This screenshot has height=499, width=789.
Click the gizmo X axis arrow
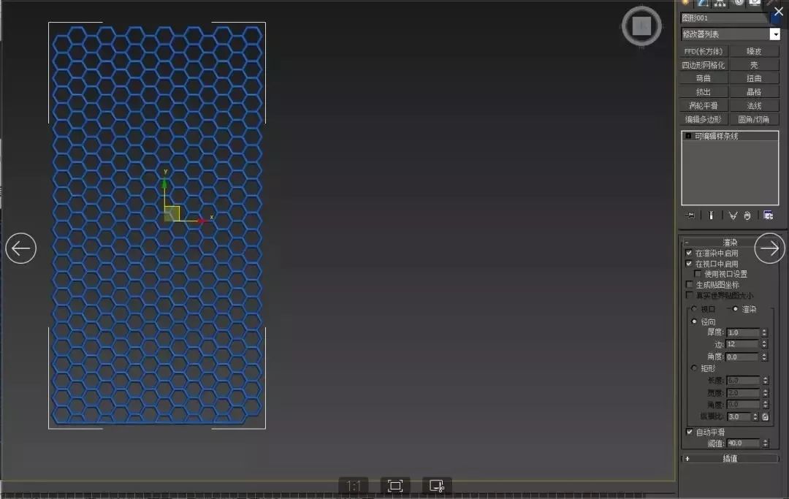pyautogui.click(x=201, y=221)
